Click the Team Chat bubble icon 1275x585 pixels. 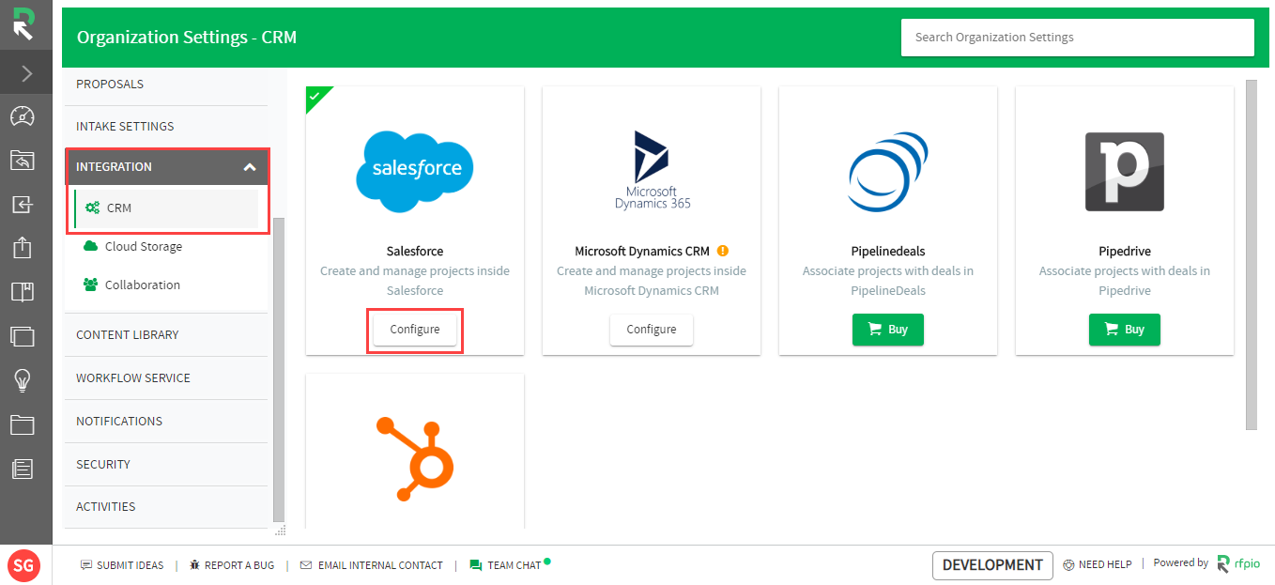coord(476,565)
